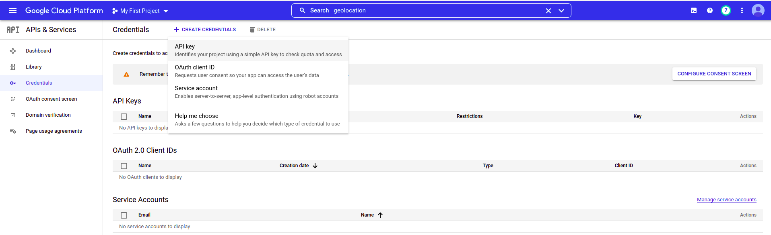Image resolution: width=771 pixels, height=235 pixels.
Task: Click CONFIGURE CONSENT SCREEN button
Action: [714, 74]
